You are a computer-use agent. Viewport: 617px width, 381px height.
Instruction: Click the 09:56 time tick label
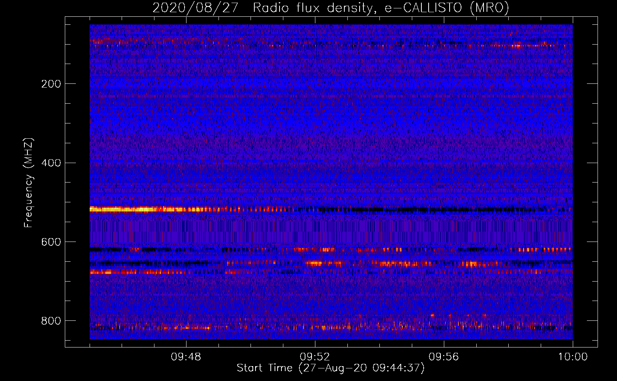[444, 357]
